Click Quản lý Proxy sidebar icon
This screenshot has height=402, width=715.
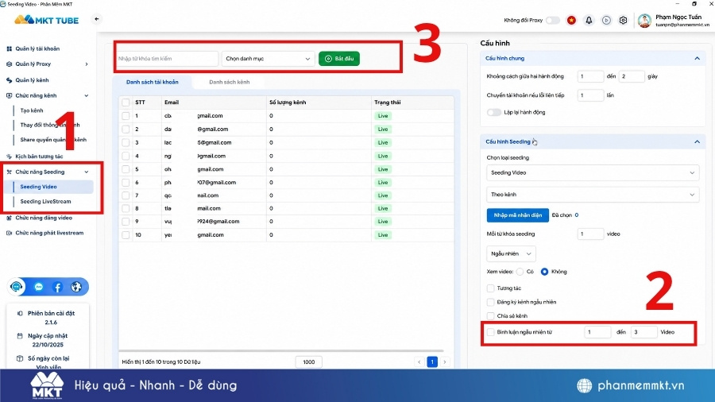9,64
